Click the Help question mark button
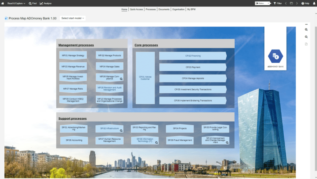Image resolution: width=317 pixels, height=179 pixels. [x=305, y=3]
